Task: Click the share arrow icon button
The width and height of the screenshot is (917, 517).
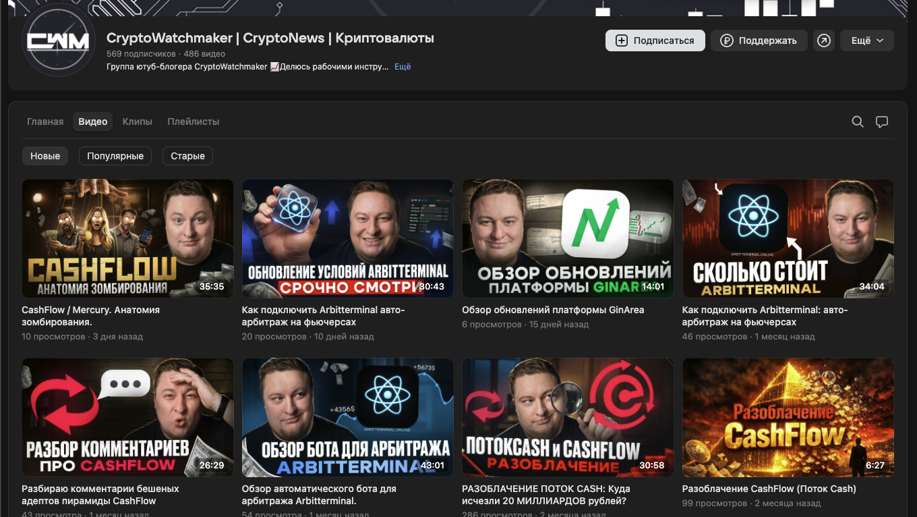Action: pos(823,40)
